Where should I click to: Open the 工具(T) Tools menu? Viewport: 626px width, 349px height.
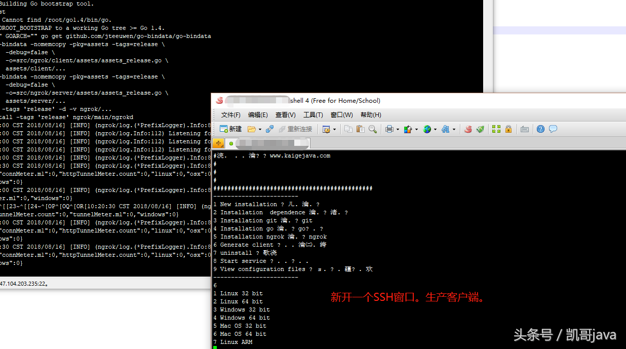point(313,115)
